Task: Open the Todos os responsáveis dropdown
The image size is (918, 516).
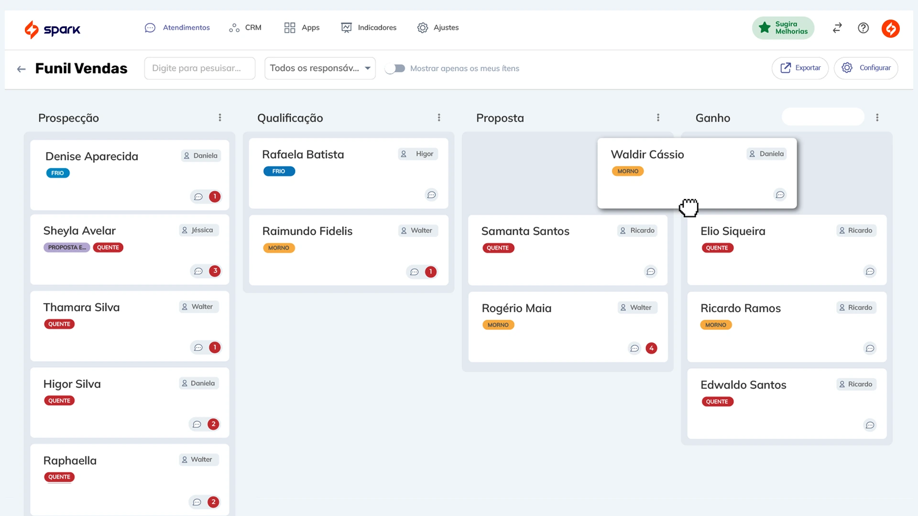Action: (x=319, y=68)
